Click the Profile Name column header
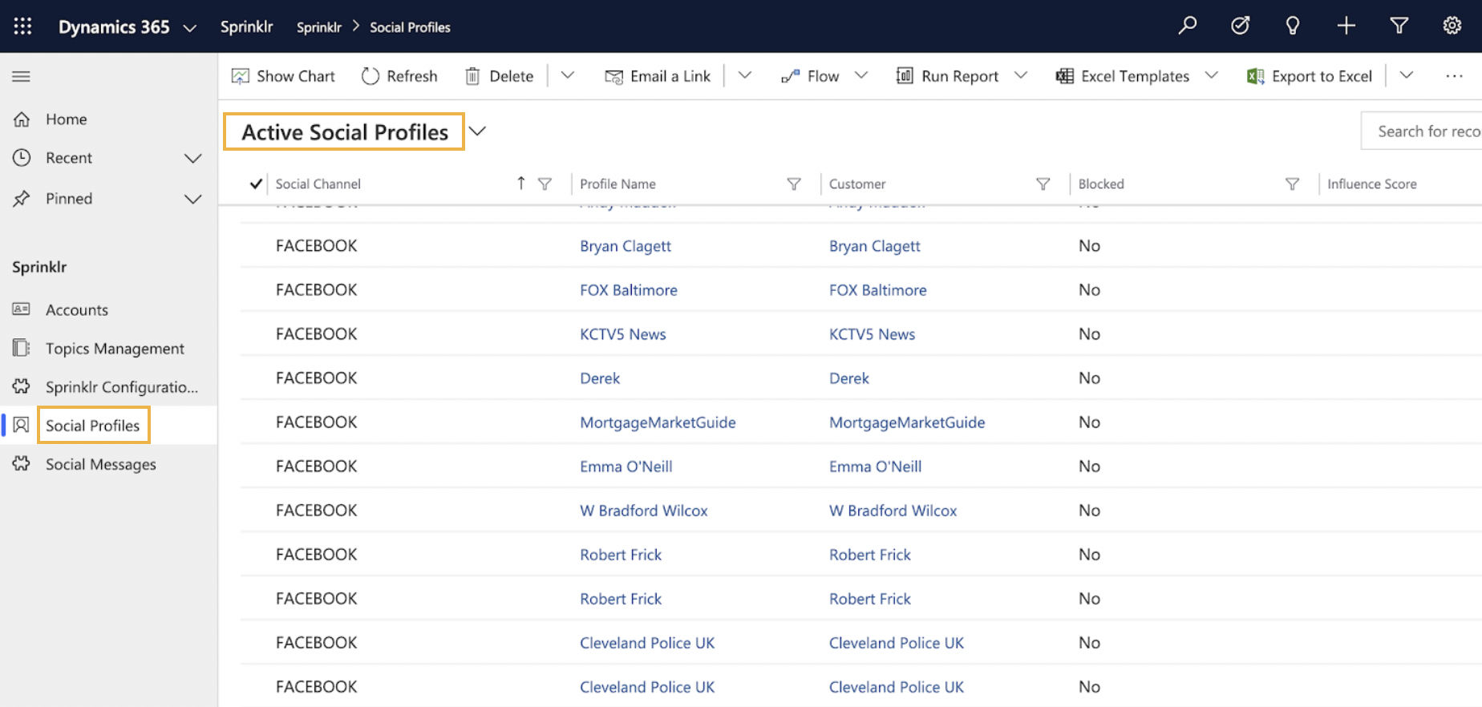Screen dimensions: 1482x707 617,184
